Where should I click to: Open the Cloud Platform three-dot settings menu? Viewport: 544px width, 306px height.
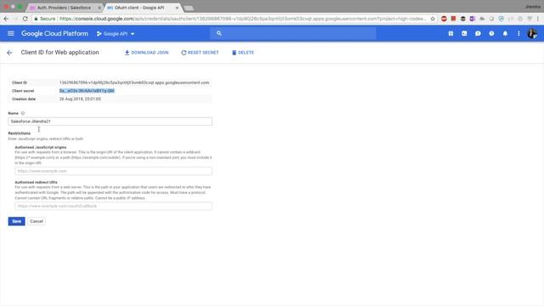click(518, 33)
